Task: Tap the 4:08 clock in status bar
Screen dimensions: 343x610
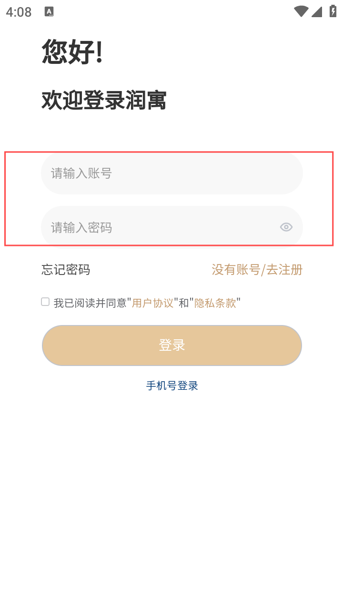Action: coord(19,12)
